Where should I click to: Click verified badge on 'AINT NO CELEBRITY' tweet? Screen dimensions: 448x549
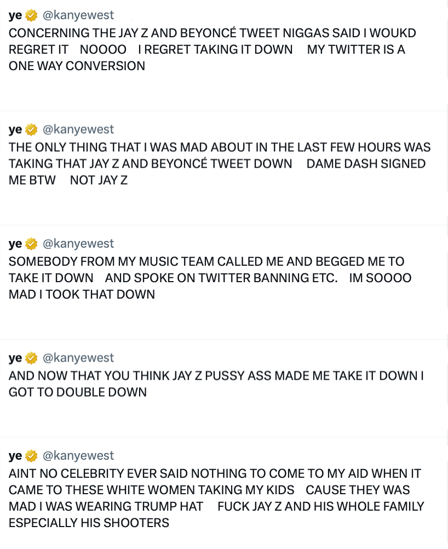32,456
